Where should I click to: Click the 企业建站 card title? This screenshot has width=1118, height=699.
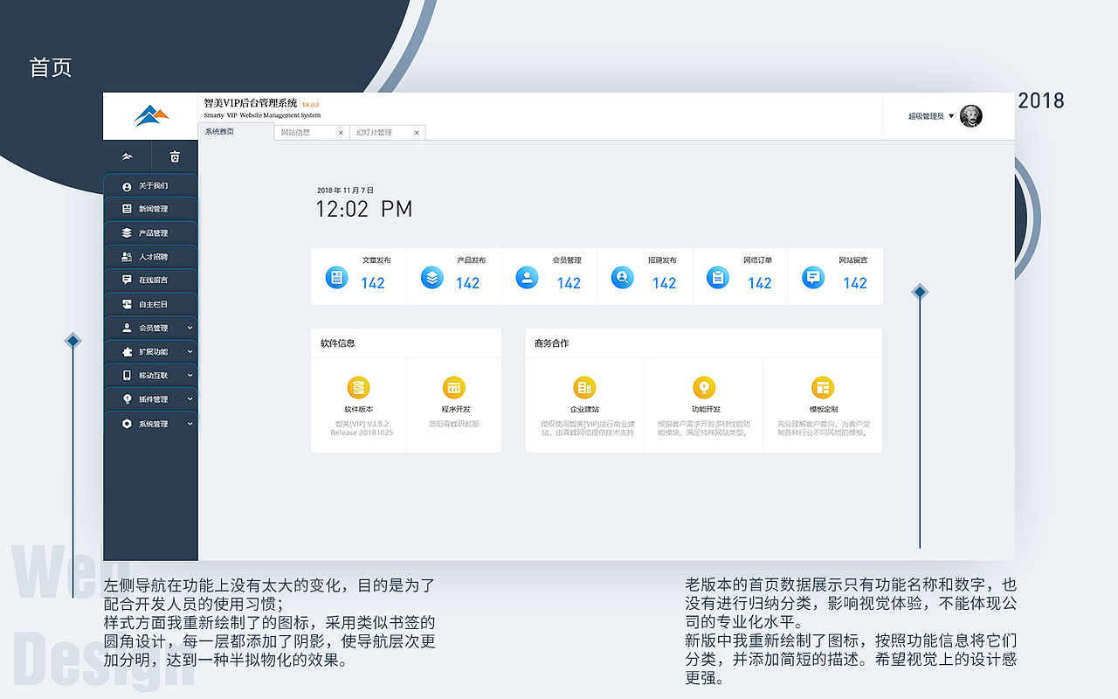click(x=584, y=409)
